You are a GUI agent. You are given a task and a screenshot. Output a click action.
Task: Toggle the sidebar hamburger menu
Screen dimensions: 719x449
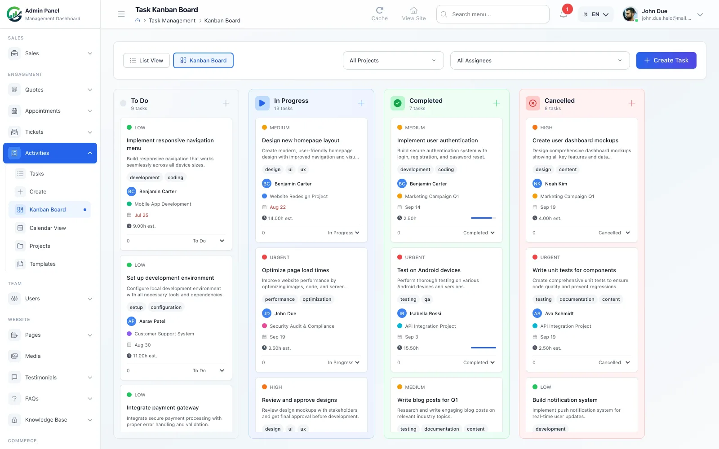click(x=121, y=14)
